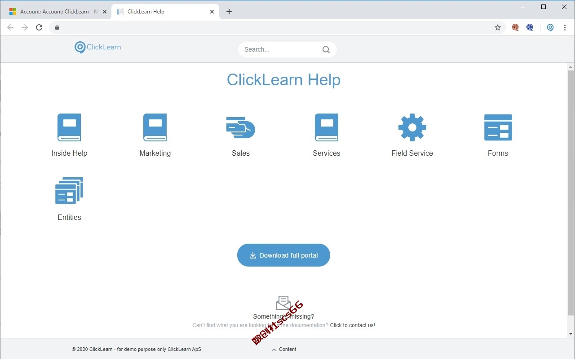
Task: Click the scrollbar down arrow
Action: (x=571, y=334)
